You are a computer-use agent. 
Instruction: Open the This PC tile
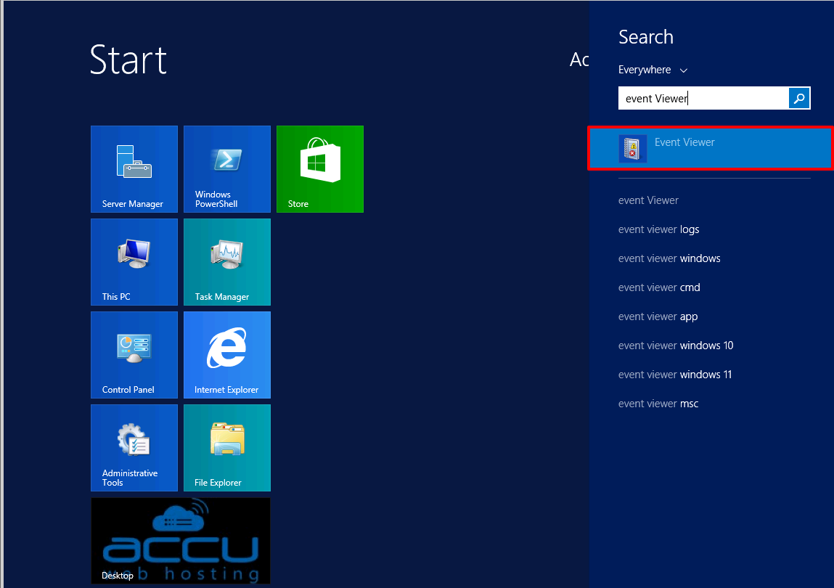[134, 262]
